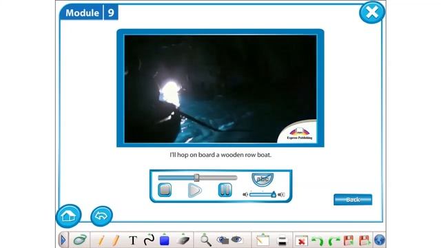Click the globe web icon
This screenshot has height=248, width=441.
(x=380, y=240)
